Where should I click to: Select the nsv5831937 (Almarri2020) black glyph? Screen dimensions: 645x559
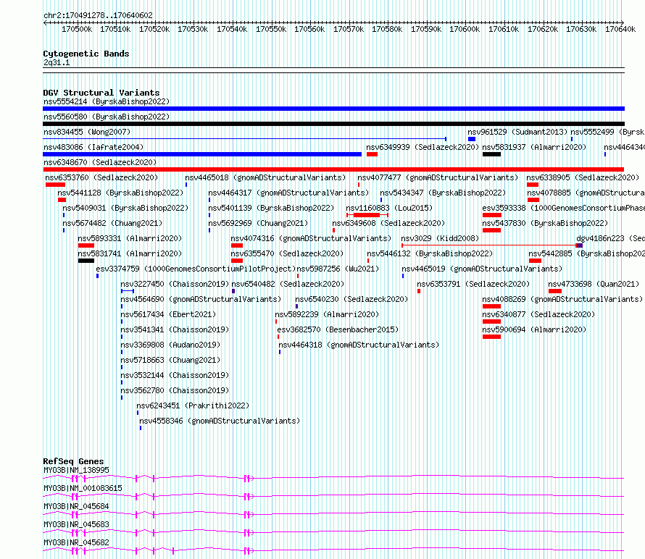pos(491,154)
